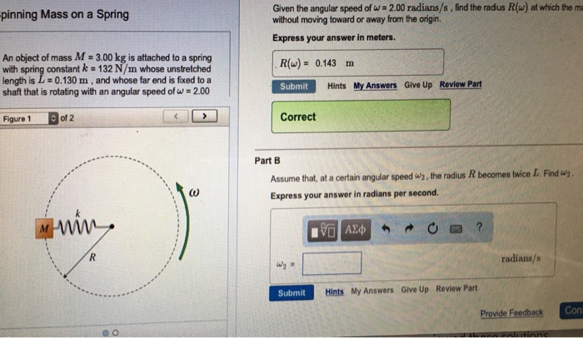
Task: Click the Part B heading
Action: pos(267,161)
